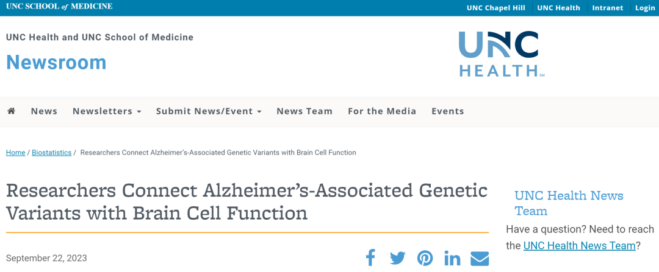659x272 pixels.
Task: Expand the Submit News/Event dropdown
Action: [x=209, y=111]
